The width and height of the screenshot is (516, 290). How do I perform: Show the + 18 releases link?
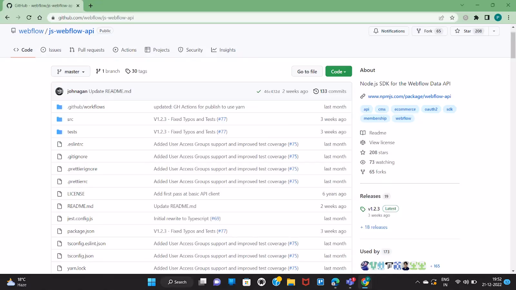(374, 227)
